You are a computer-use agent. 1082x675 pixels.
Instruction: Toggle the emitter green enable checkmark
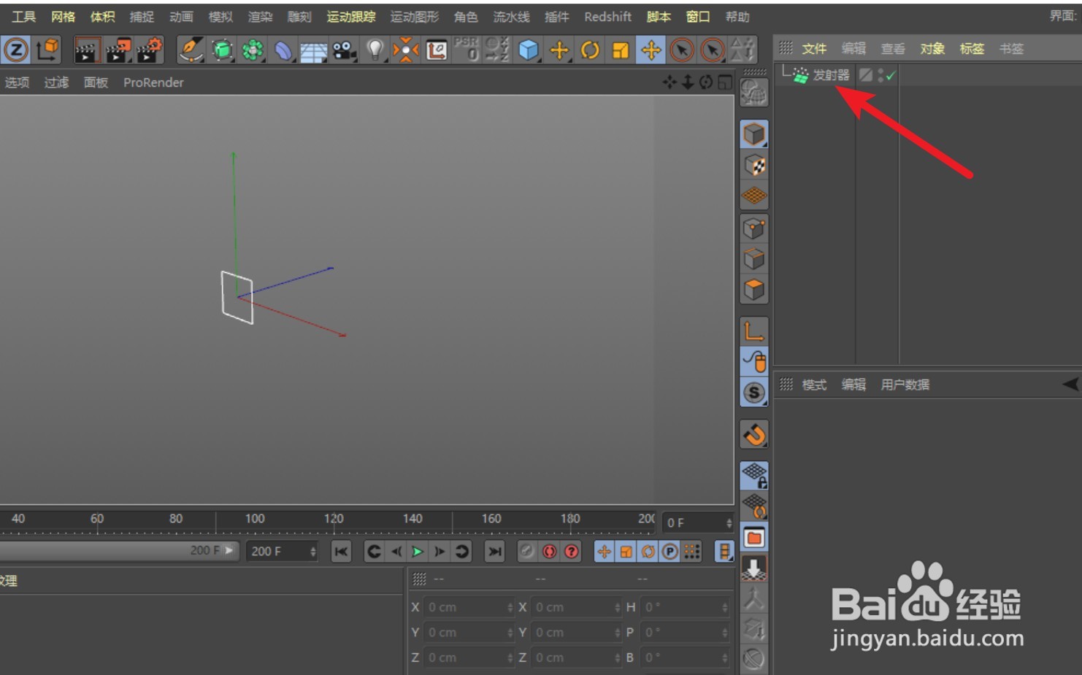click(891, 75)
